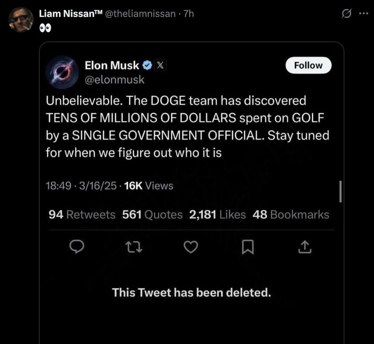Click the Grok slashed-circle icon
The image size is (374, 344).
(347, 14)
